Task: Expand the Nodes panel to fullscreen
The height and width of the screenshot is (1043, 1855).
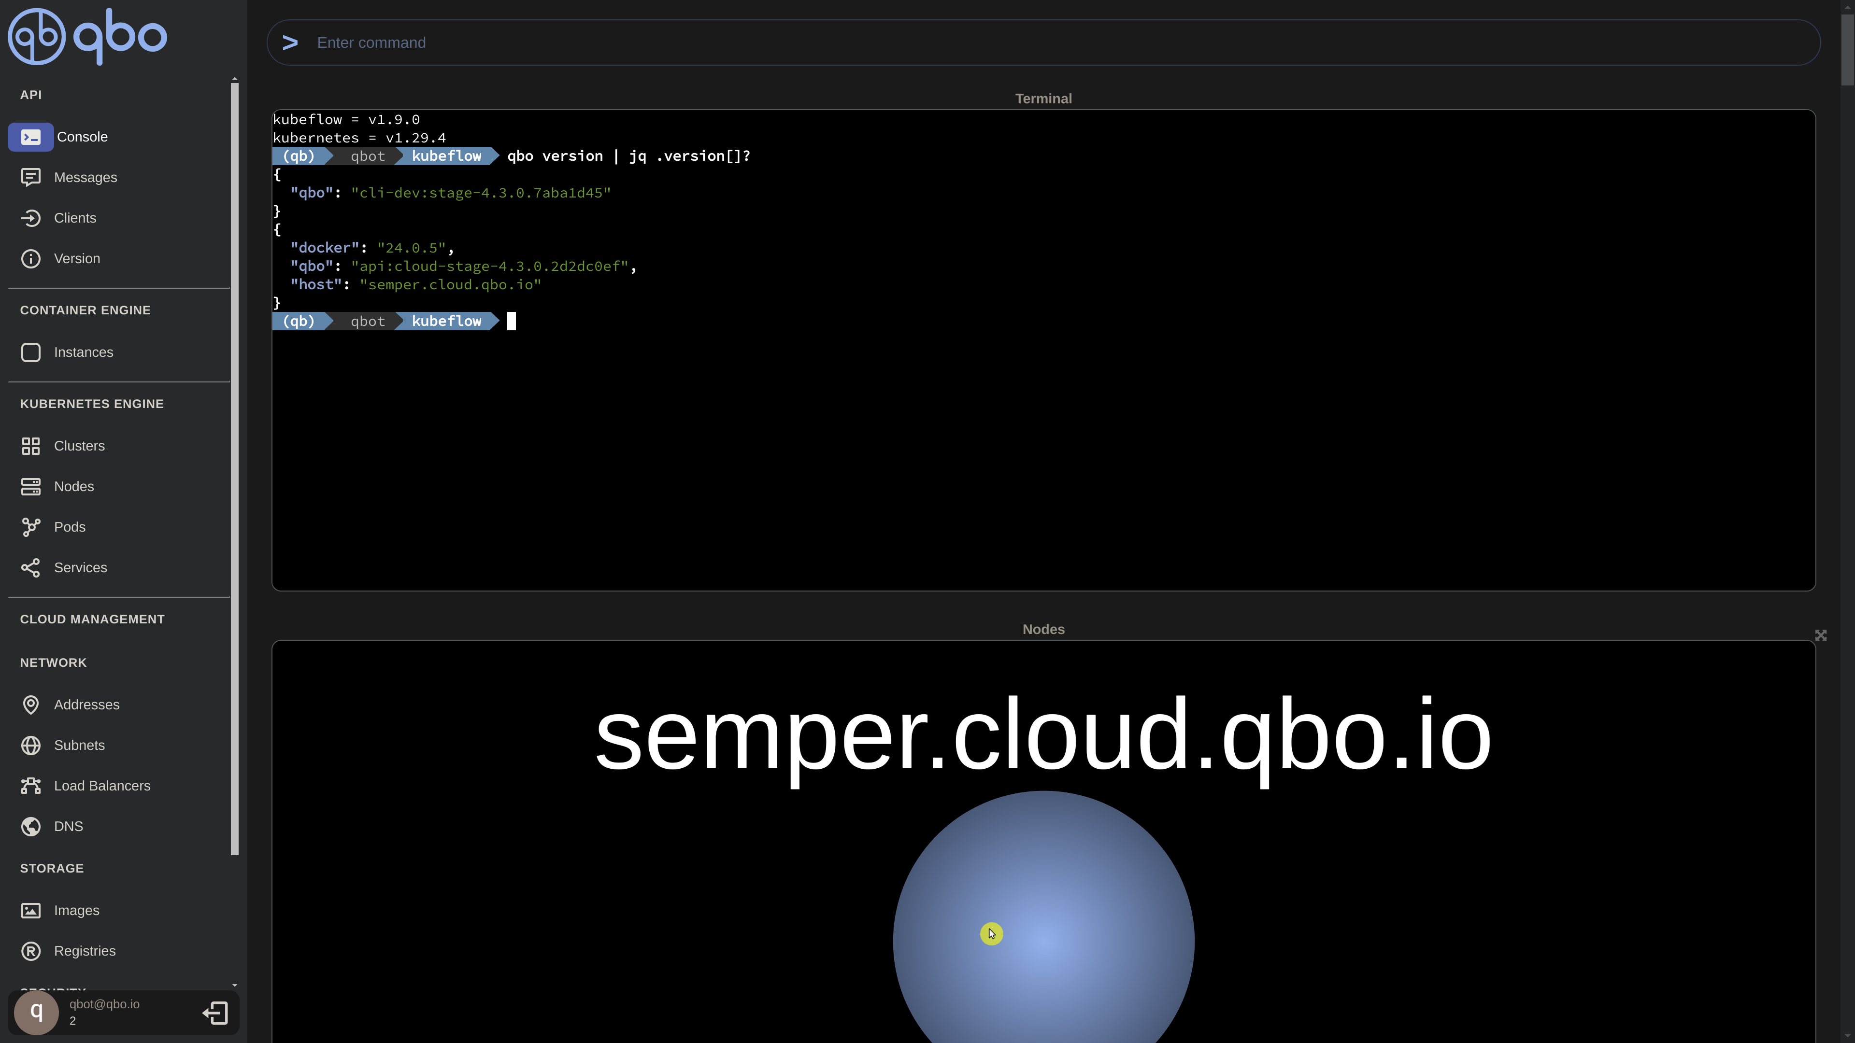Action: tap(1820, 635)
